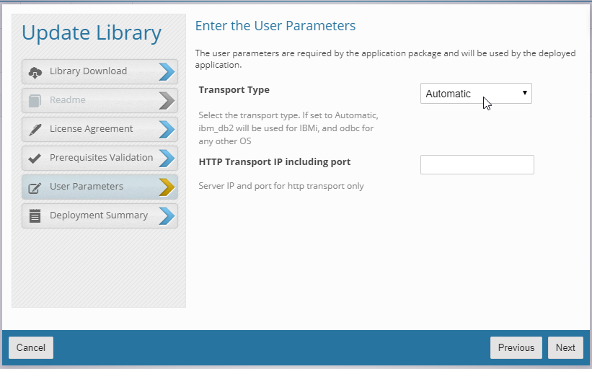The width and height of the screenshot is (592, 369).
Task: Click the checkmark icon beside Prerequisites Validation
Action: [x=35, y=158]
